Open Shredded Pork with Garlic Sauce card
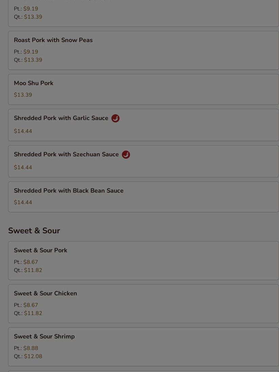This screenshot has width=279, height=372. coord(144,125)
